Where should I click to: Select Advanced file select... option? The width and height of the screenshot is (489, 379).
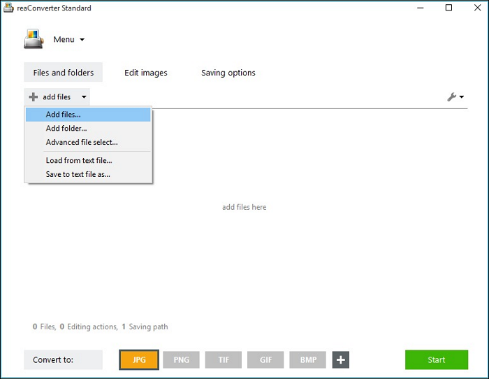pos(88,142)
